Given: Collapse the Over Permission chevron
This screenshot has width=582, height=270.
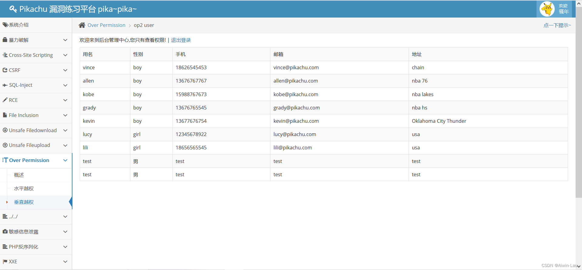Looking at the screenshot, I should coord(65,160).
